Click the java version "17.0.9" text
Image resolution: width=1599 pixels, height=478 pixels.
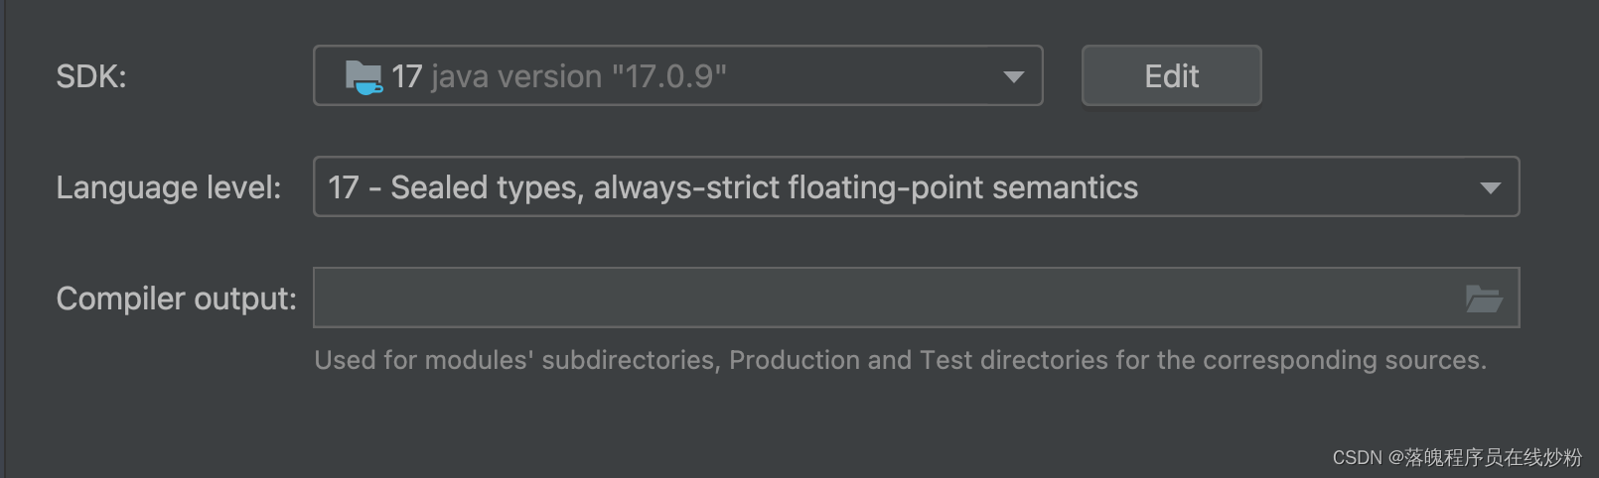pos(578,76)
